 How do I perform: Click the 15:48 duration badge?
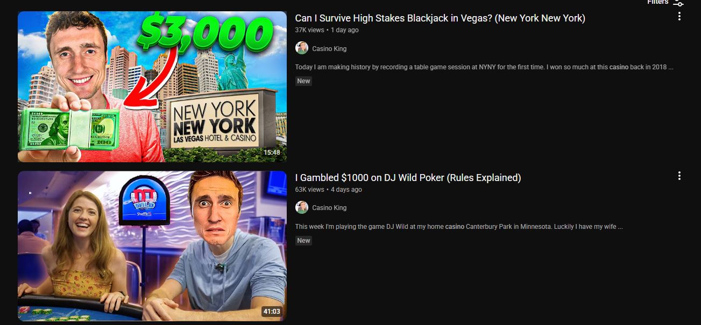click(x=272, y=153)
